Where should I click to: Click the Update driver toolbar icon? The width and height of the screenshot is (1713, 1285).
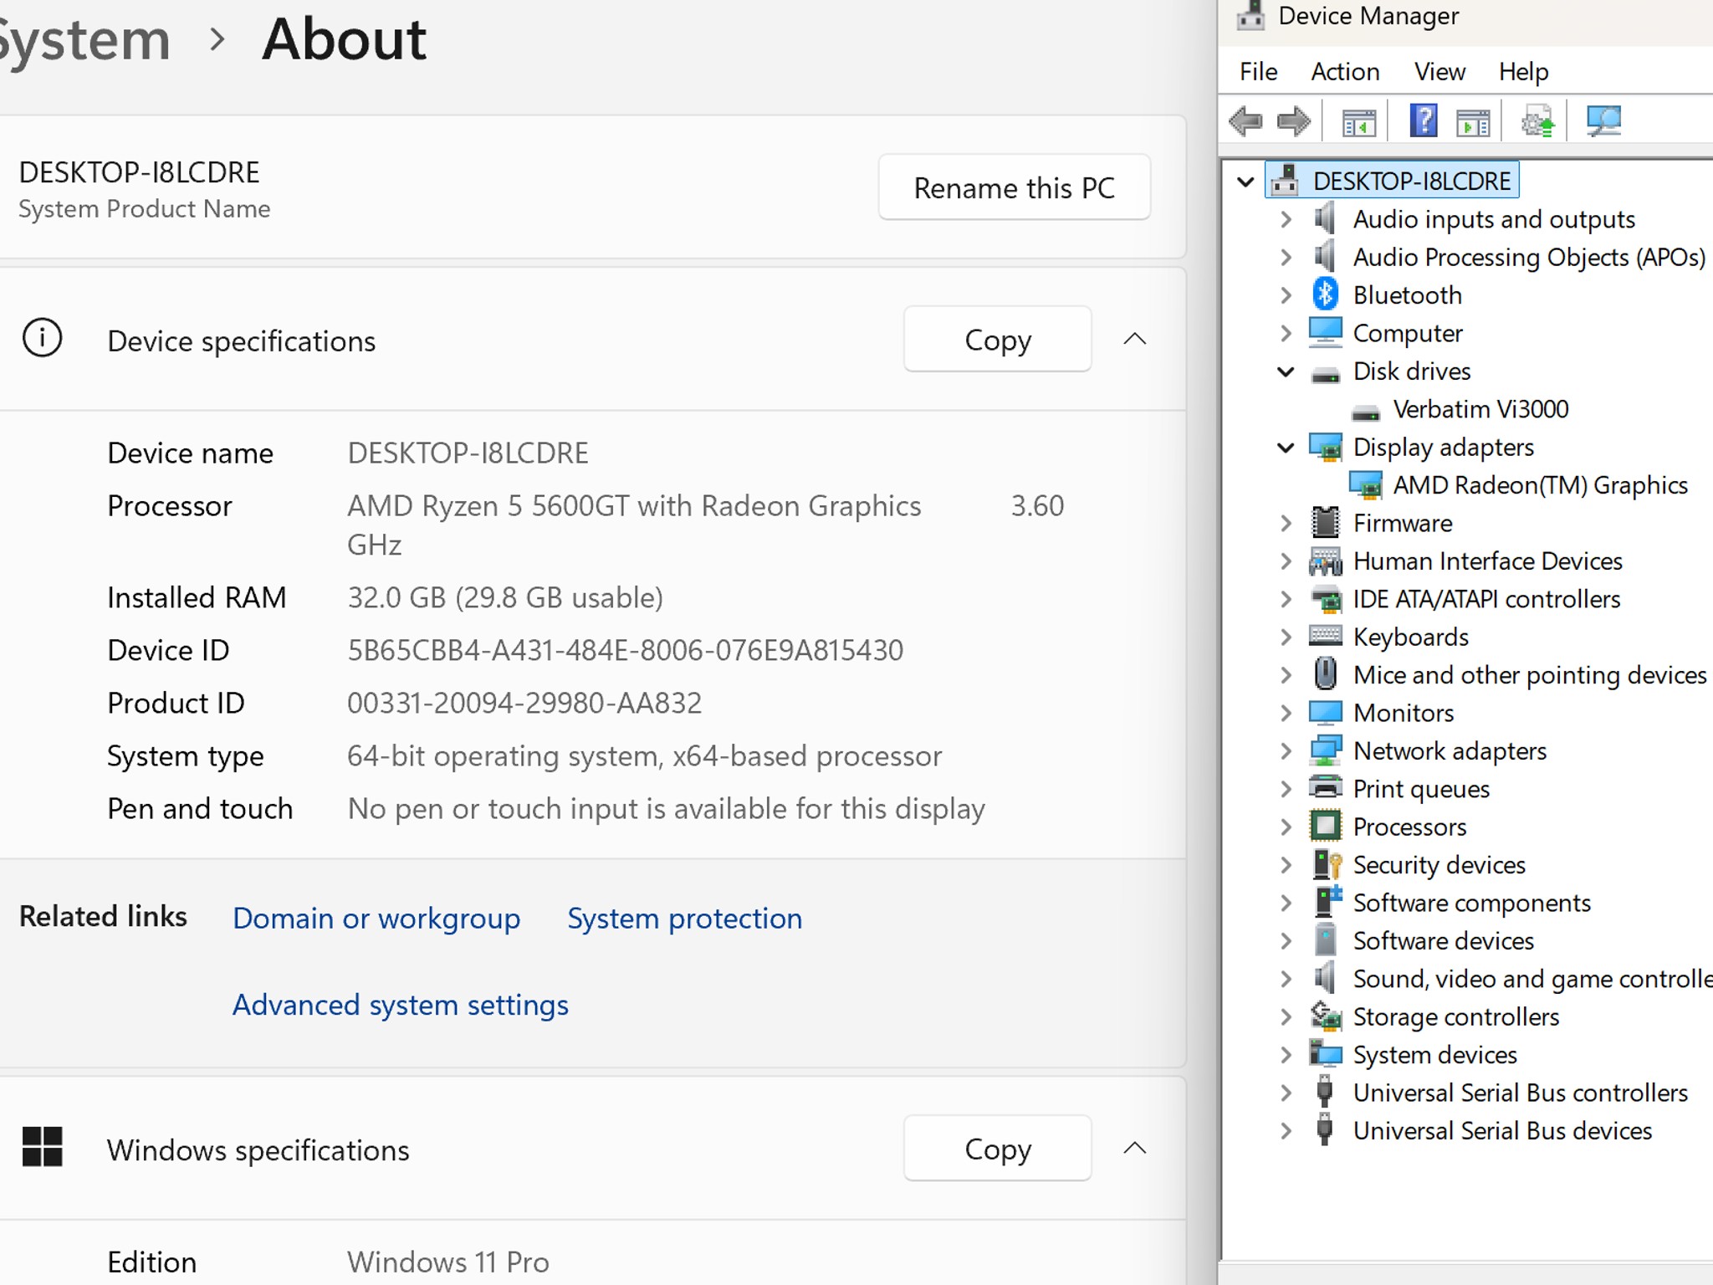tap(1537, 121)
